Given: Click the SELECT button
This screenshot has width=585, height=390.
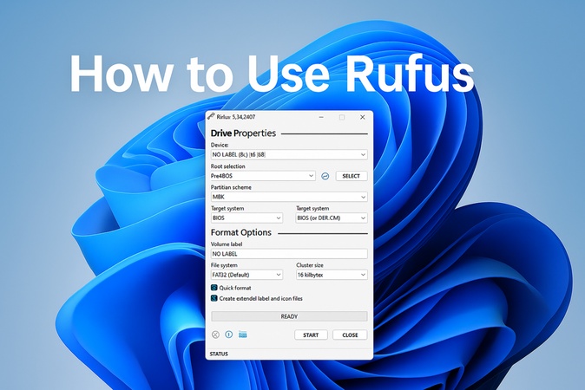Looking at the screenshot, I should (x=351, y=176).
